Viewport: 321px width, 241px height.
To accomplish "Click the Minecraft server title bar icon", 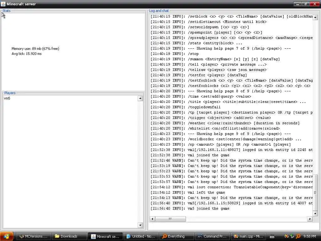I will point(3,4).
